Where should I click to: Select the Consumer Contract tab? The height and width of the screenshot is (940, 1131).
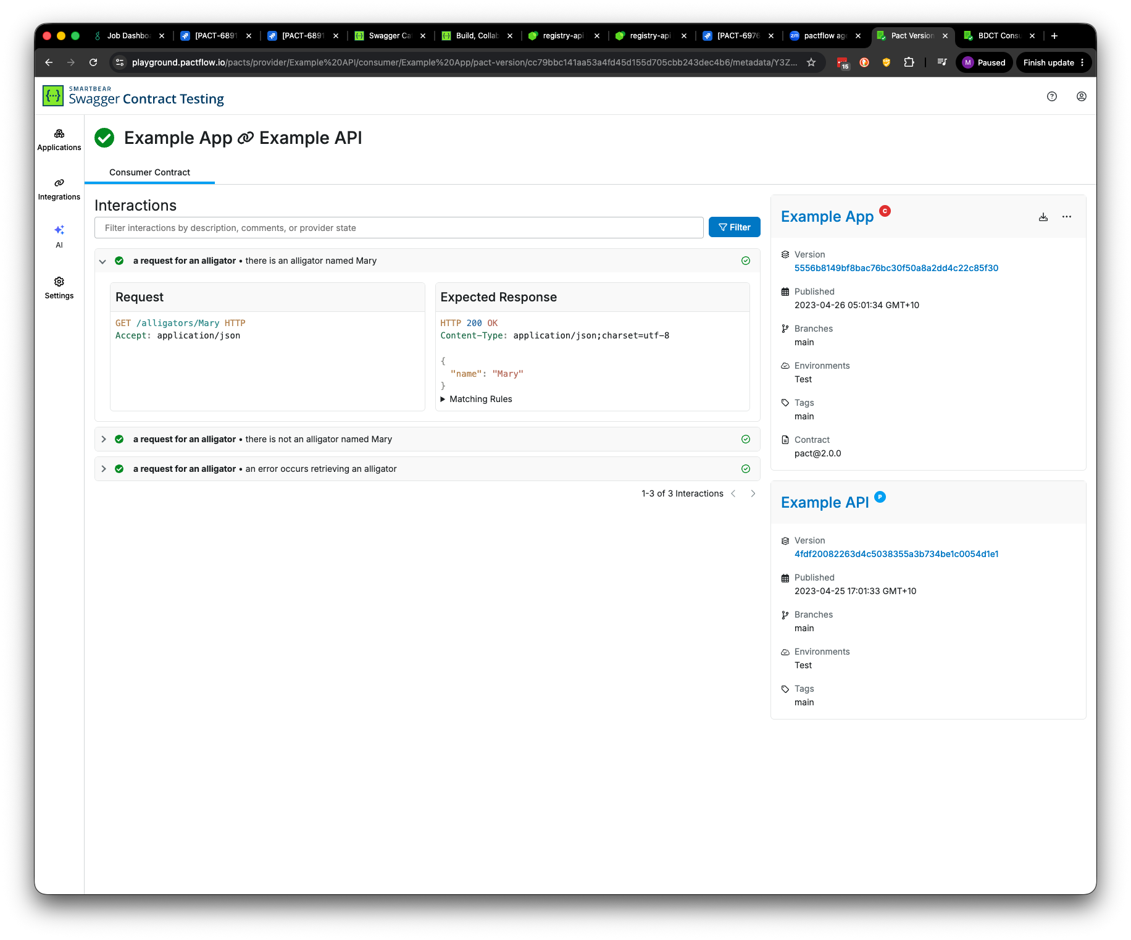[149, 172]
